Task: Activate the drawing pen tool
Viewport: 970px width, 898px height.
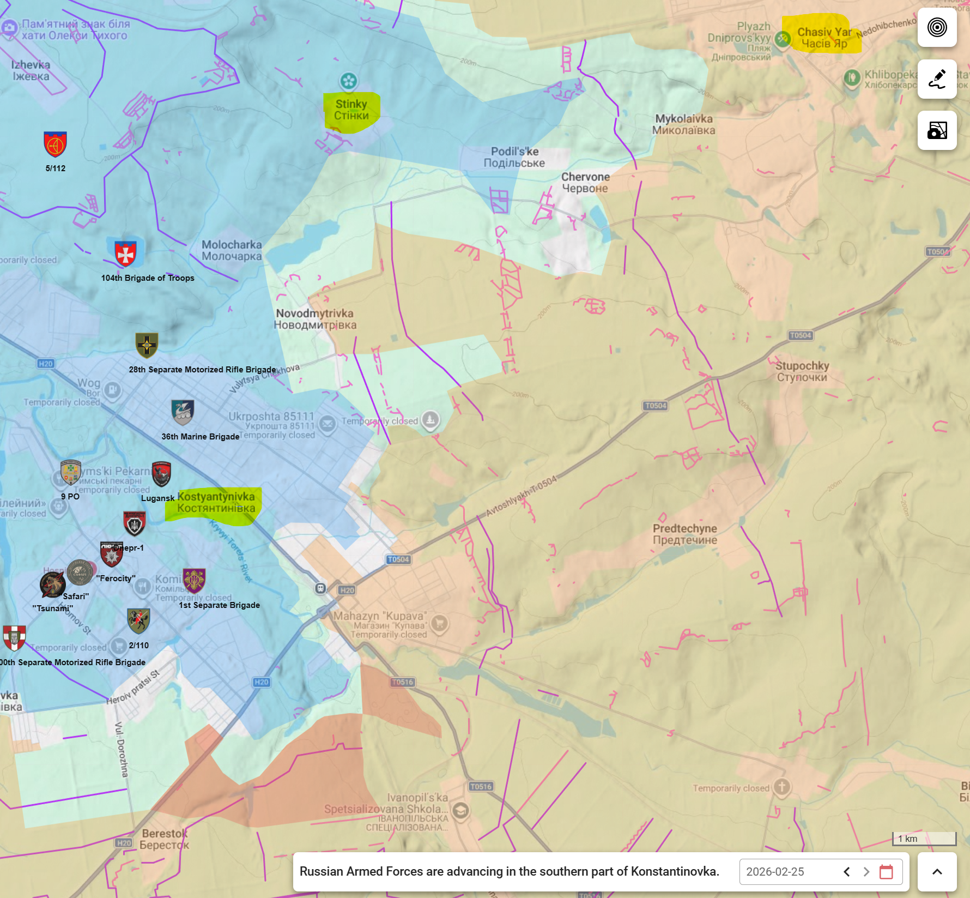Action: [937, 79]
